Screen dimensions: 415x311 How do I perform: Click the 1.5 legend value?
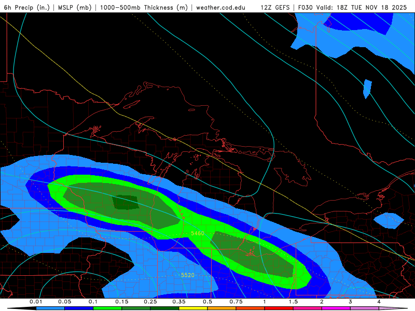point(293,302)
